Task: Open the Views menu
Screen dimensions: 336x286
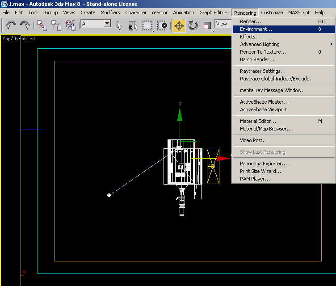Action: (69, 13)
